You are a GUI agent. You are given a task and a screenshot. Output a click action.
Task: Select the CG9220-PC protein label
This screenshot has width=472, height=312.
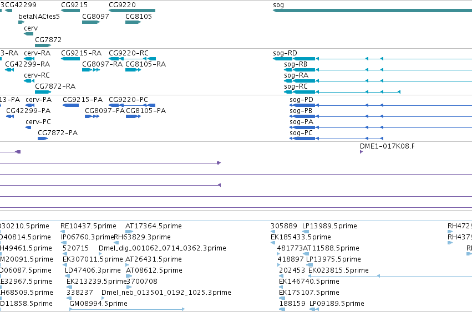click(128, 100)
